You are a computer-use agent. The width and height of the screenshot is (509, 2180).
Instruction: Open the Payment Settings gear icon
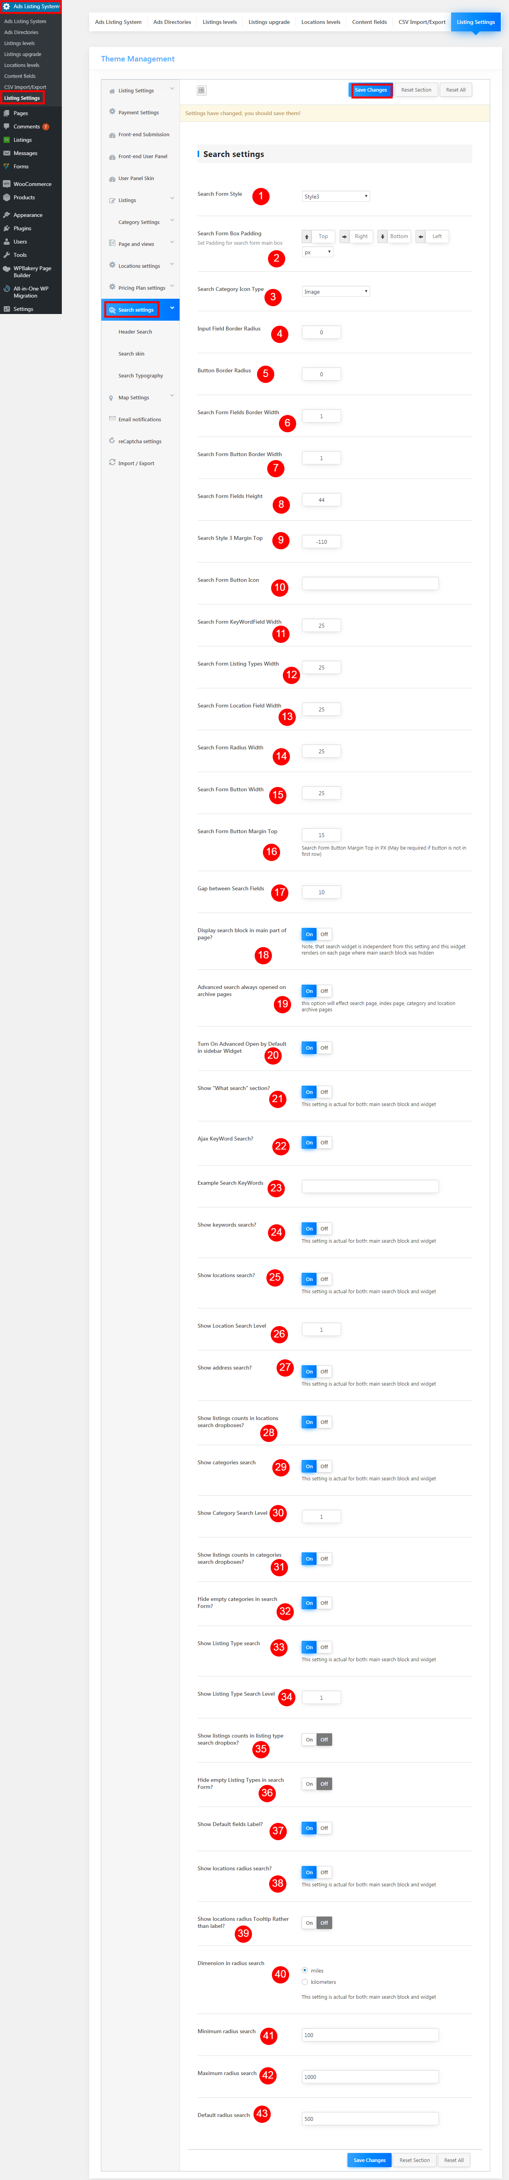point(112,112)
